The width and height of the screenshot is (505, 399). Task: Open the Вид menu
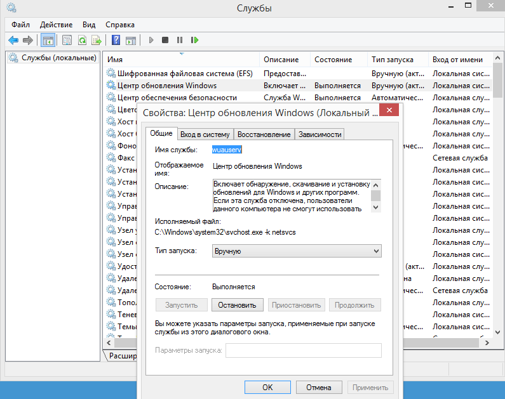(x=89, y=25)
